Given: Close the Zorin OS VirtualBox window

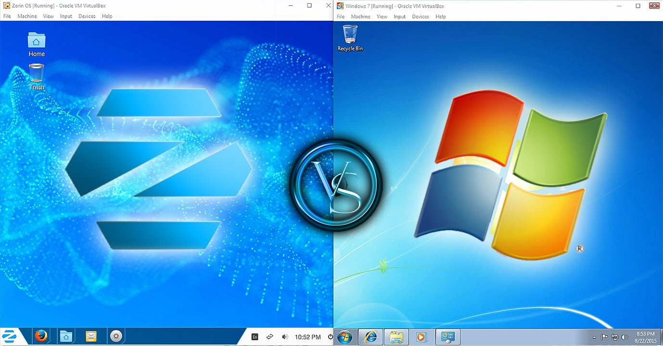Looking at the screenshot, I should tap(328, 6).
